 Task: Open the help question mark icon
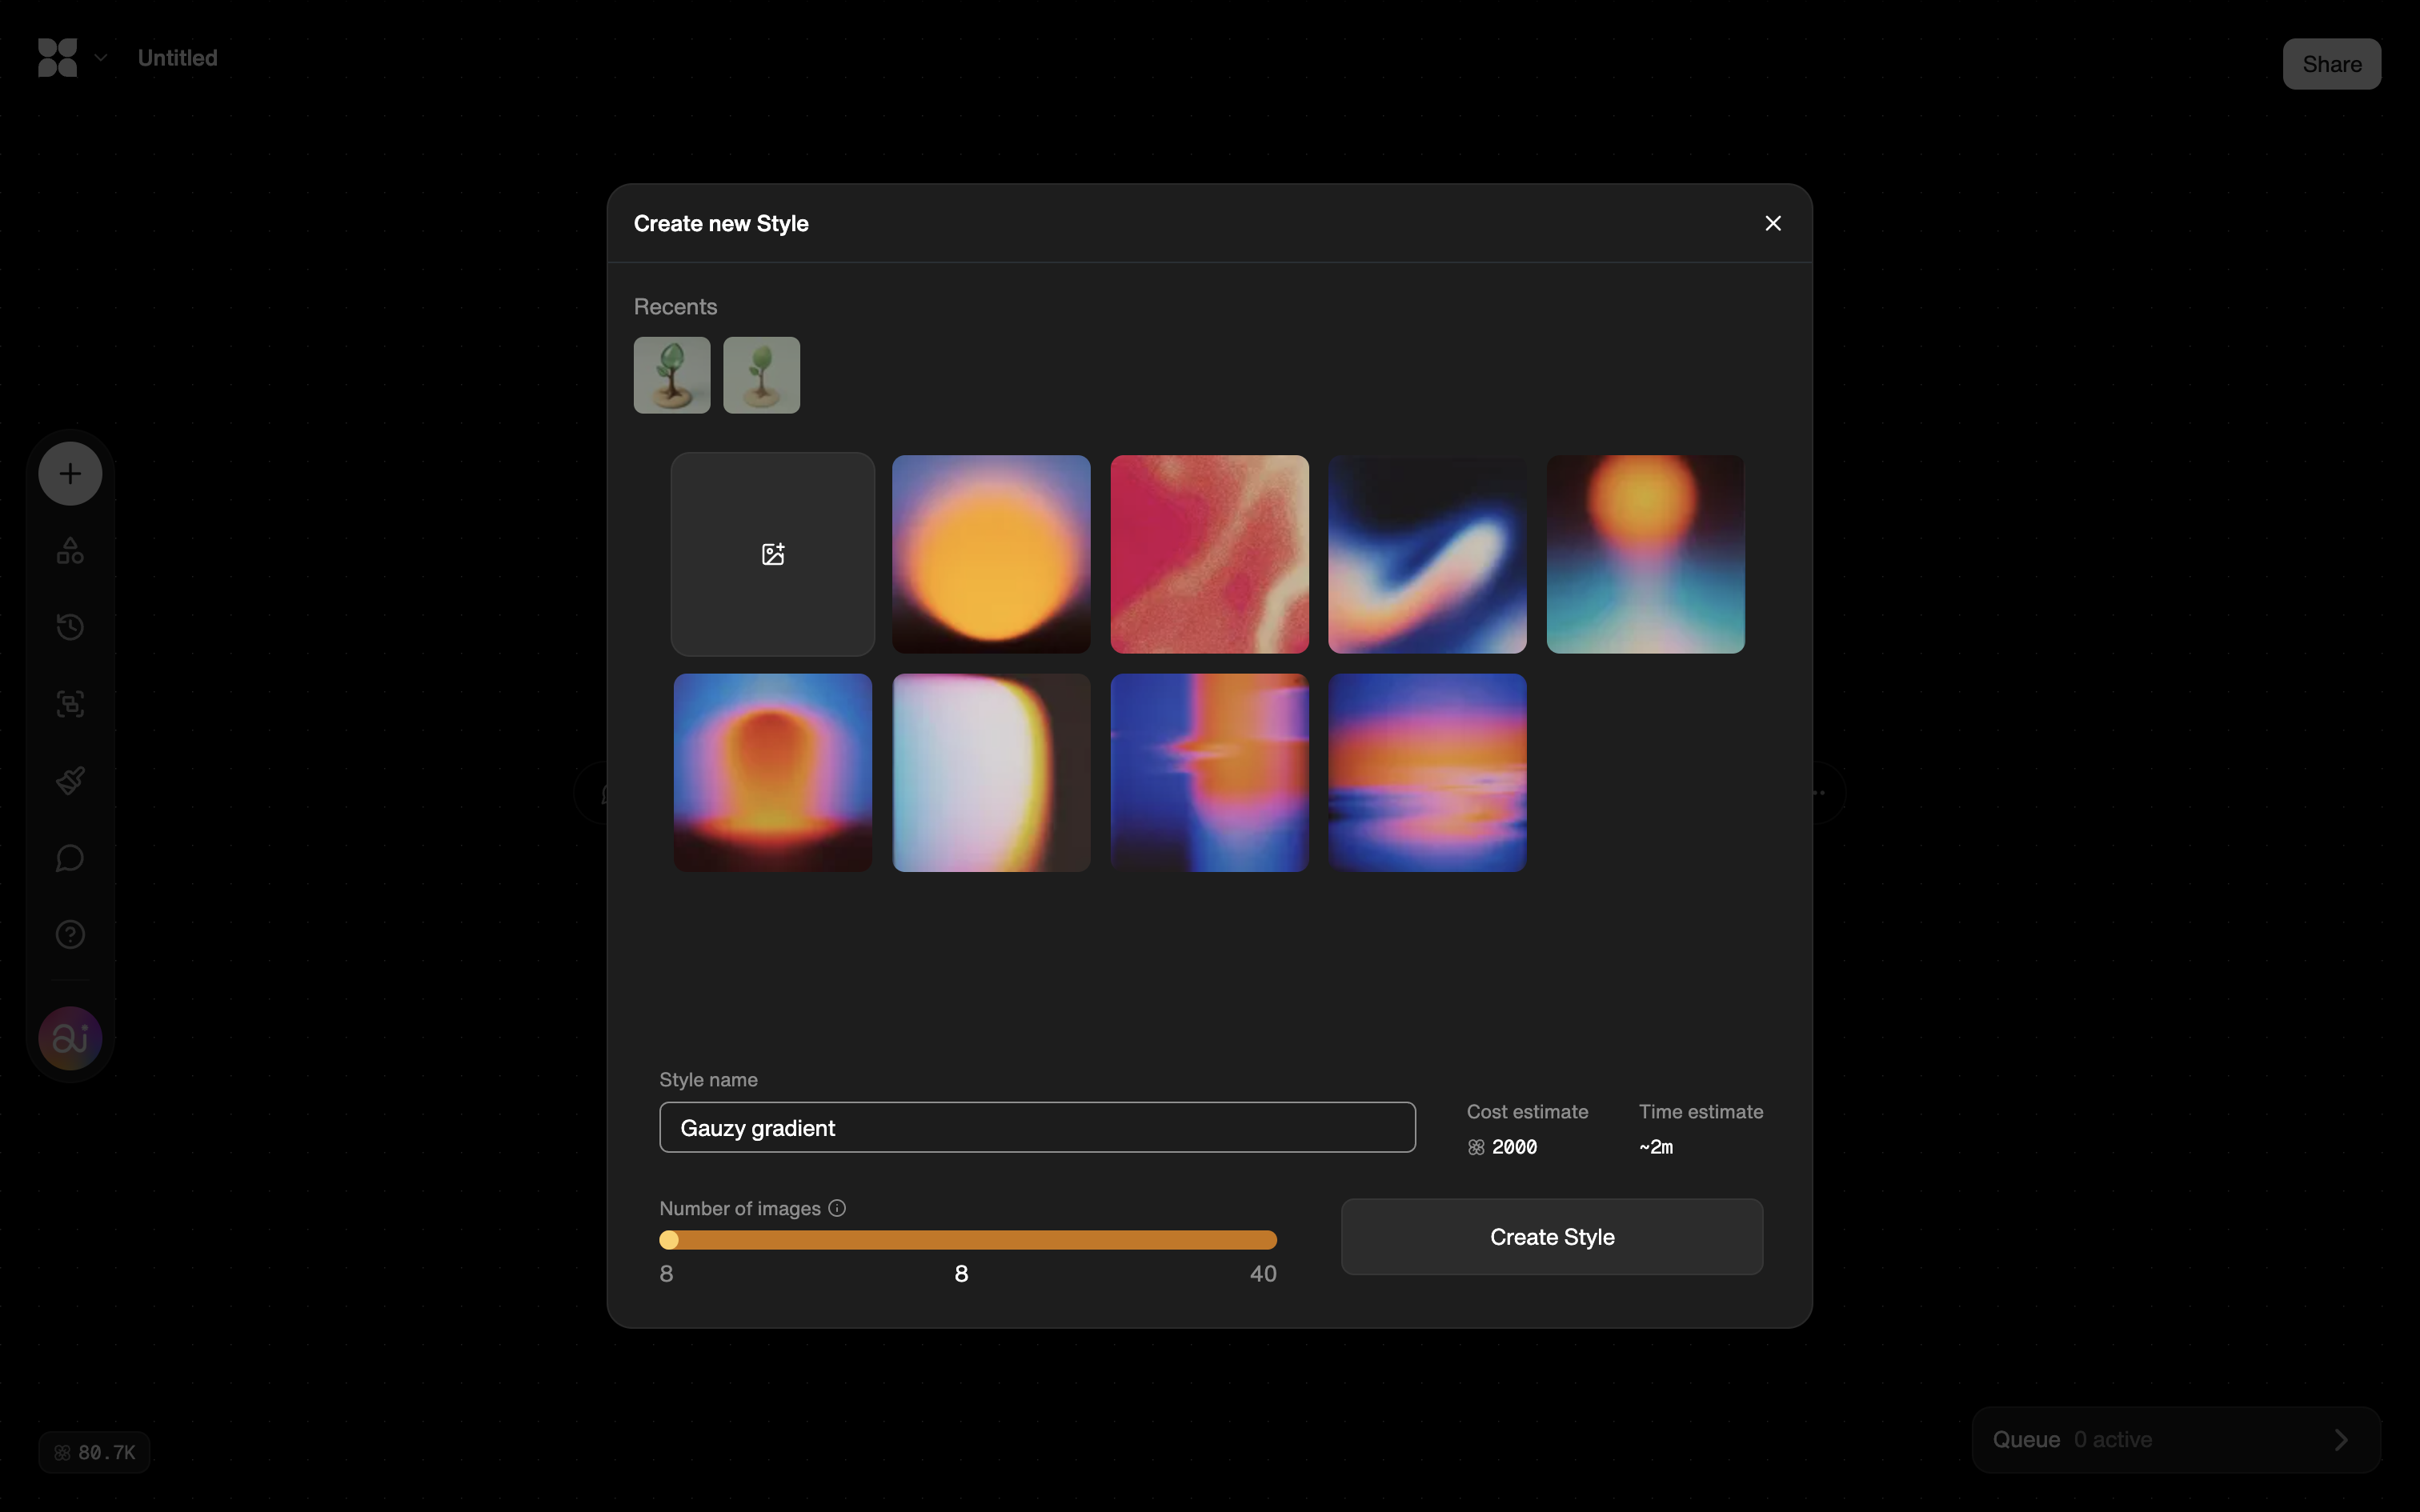(70, 935)
